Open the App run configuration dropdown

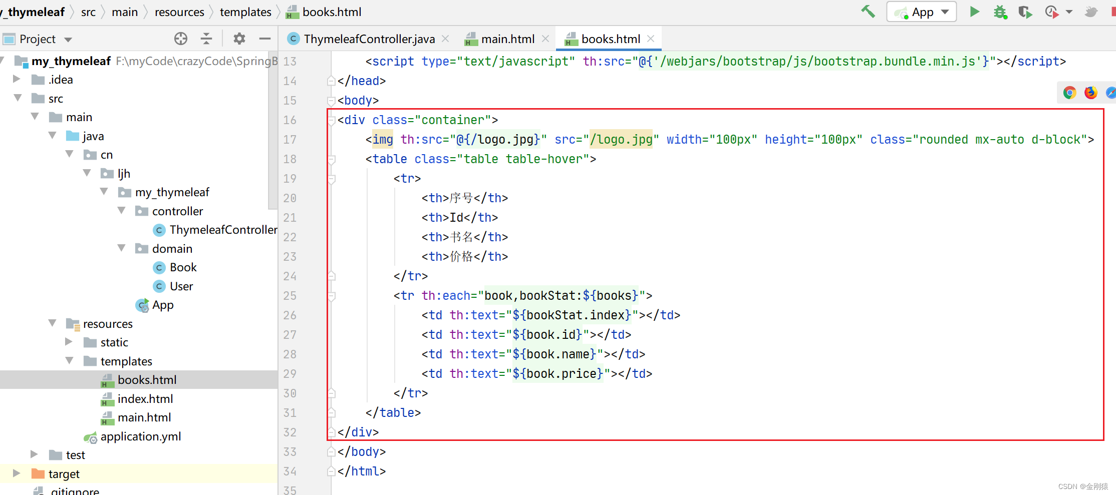click(921, 12)
